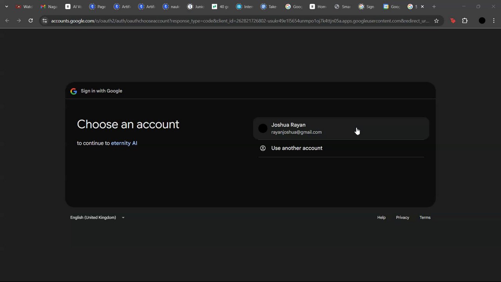
Task: Switch to the nauk tab
Action: [172, 7]
